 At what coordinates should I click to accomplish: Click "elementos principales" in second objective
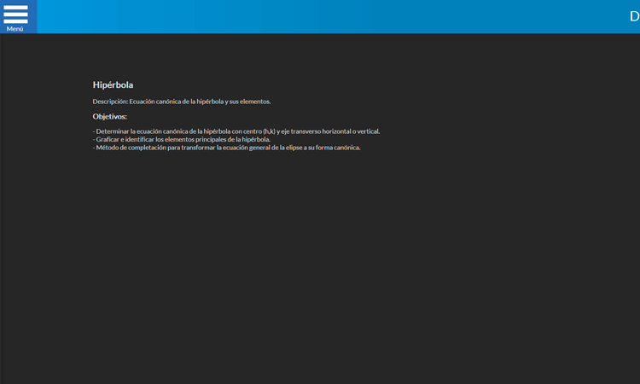(195, 139)
